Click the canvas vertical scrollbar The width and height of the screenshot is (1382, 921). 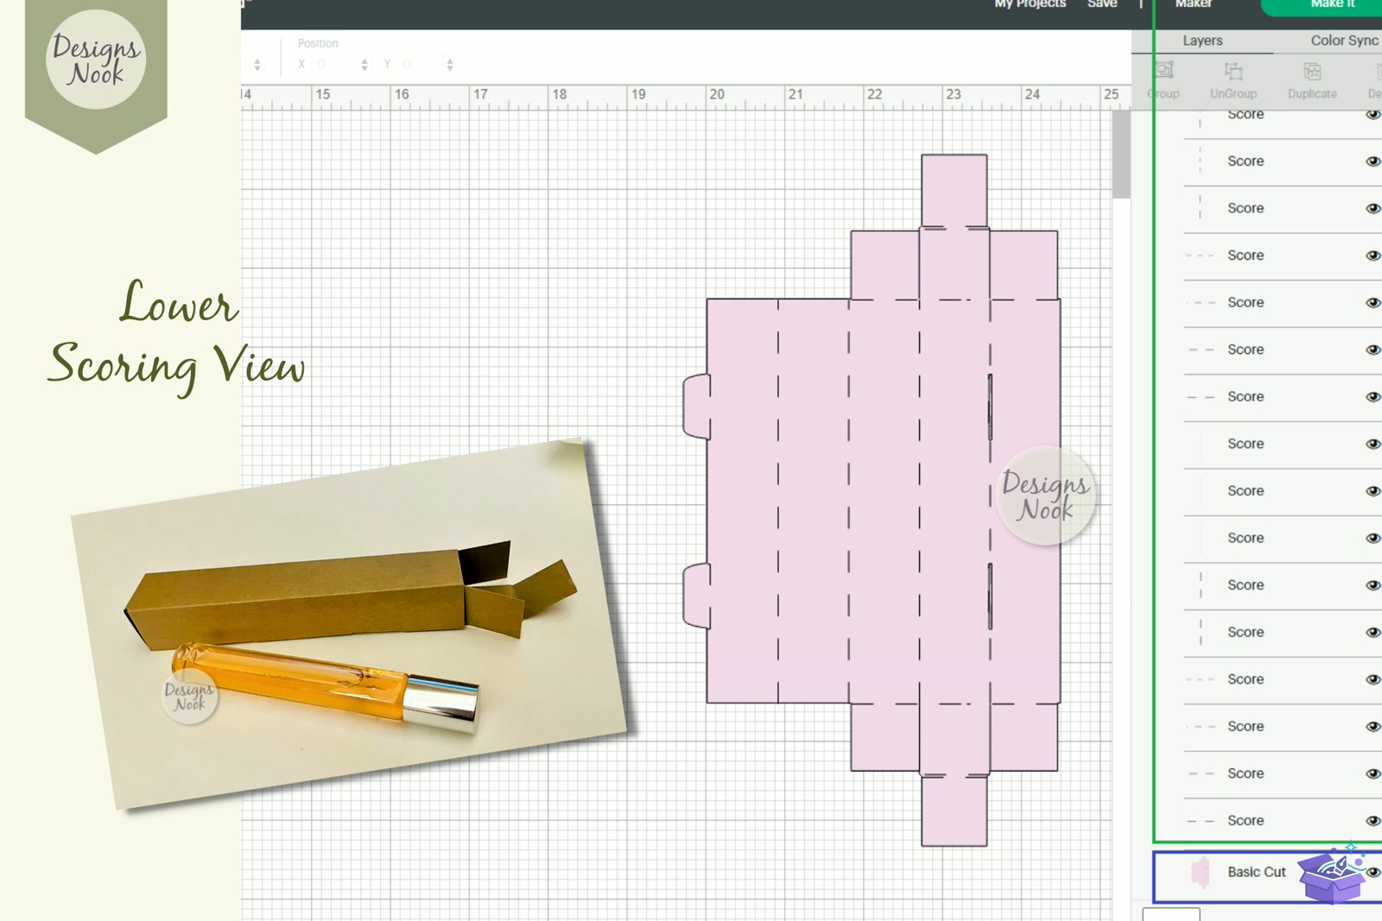(1121, 155)
